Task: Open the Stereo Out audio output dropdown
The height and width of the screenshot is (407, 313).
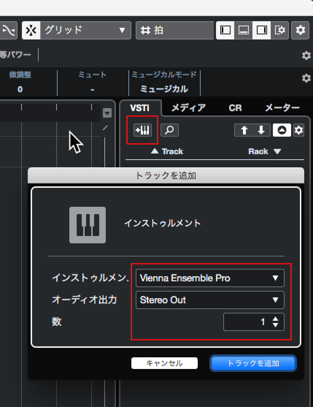Action: [x=210, y=300]
